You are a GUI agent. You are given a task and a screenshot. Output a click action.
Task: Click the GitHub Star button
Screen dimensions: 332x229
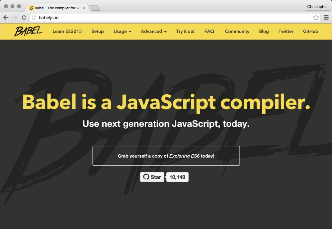[152, 177]
